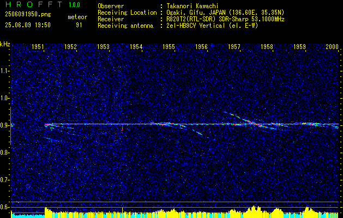Click the kHz axis label
343x218 pixels.
(x=5, y=44)
